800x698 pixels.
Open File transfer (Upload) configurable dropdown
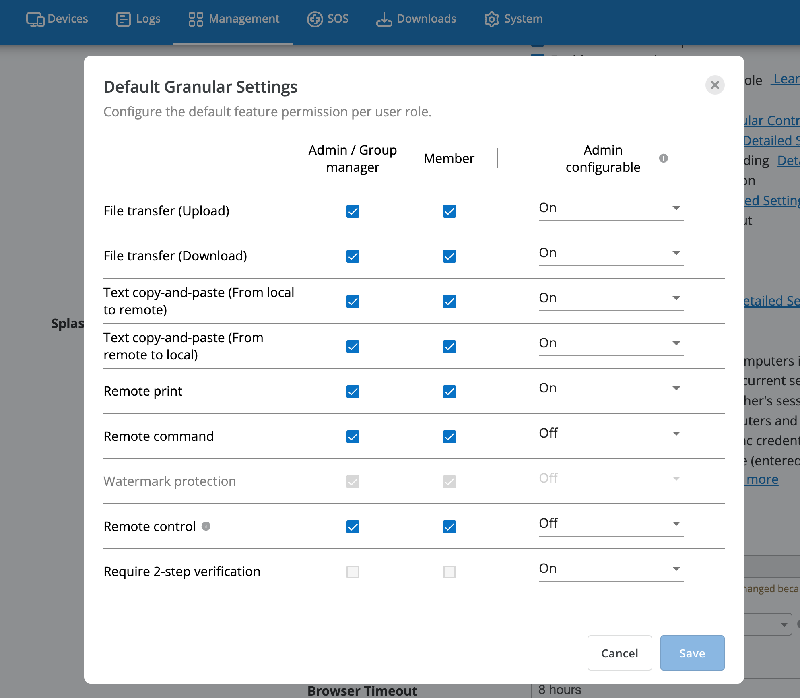point(611,209)
